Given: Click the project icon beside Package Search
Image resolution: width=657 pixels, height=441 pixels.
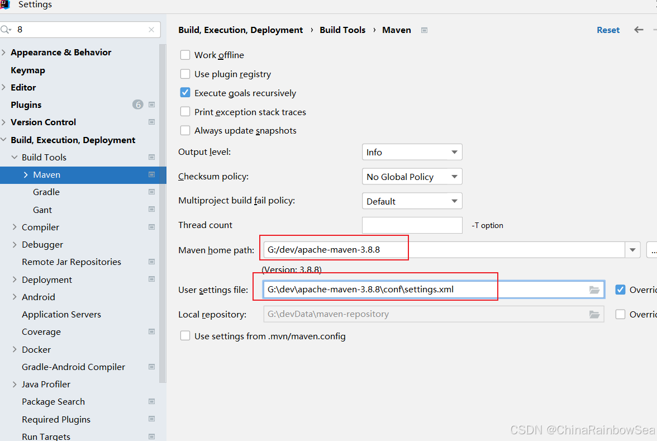Looking at the screenshot, I should pyautogui.click(x=152, y=401).
